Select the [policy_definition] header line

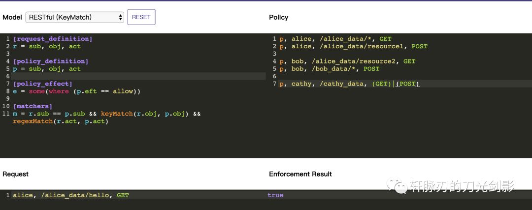[51, 61]
